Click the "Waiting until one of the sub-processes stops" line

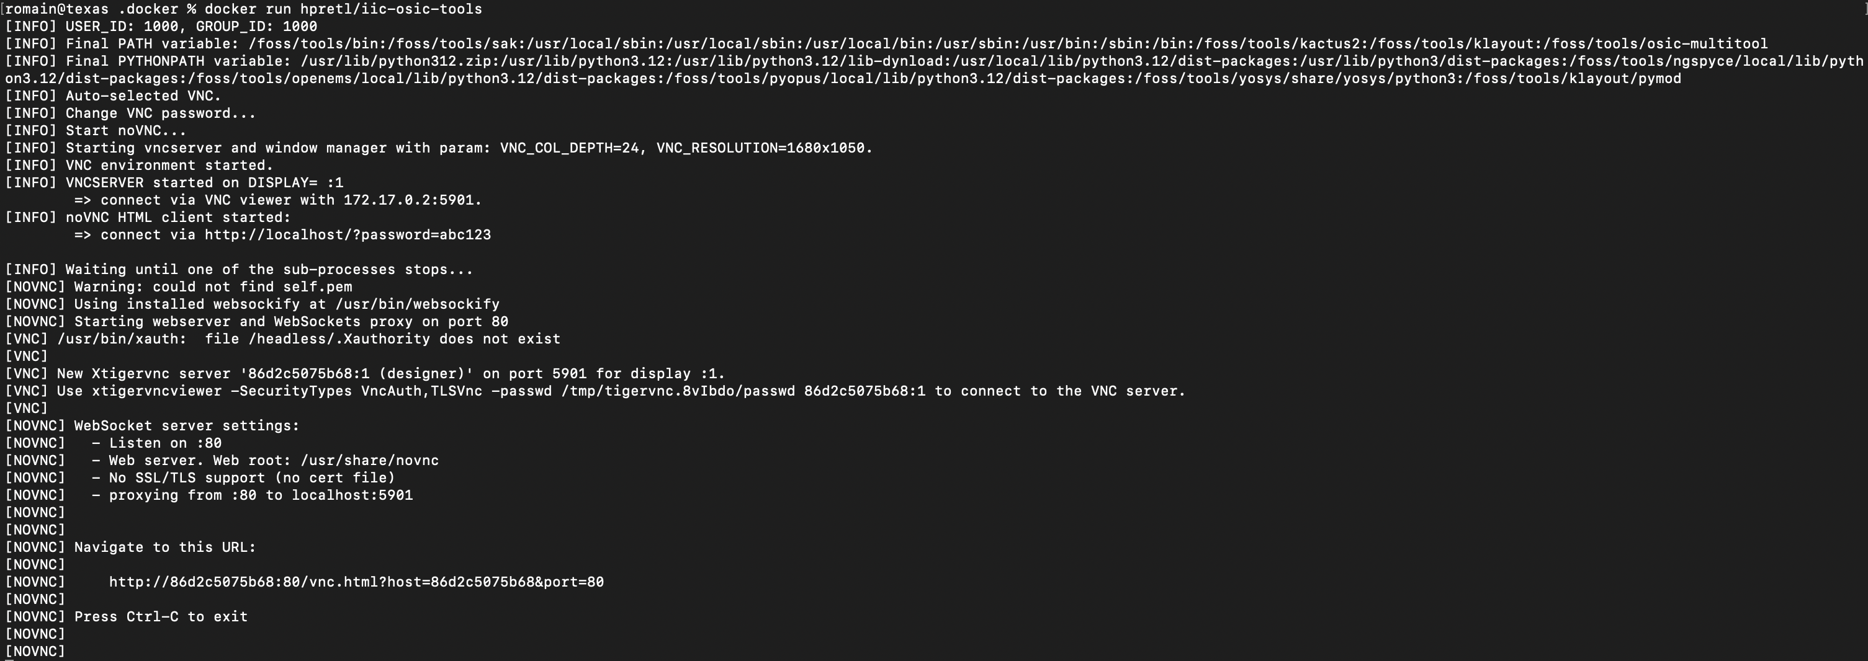tap(268, 270)
